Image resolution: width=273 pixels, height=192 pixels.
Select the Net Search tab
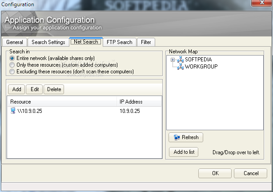(86, 42)
